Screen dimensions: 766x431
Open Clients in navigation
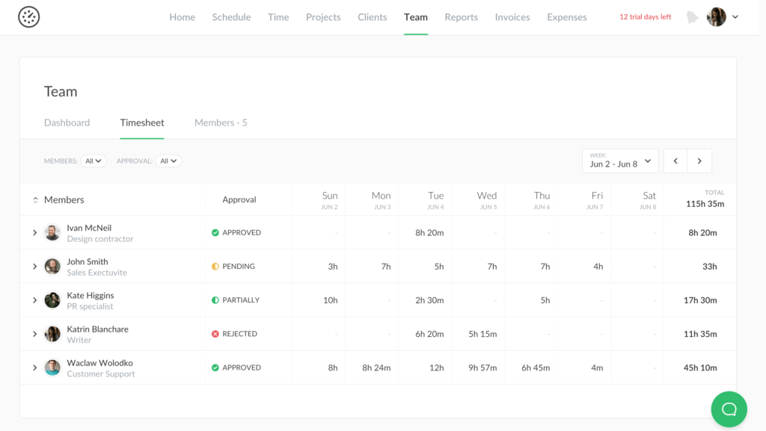point(372,17)
